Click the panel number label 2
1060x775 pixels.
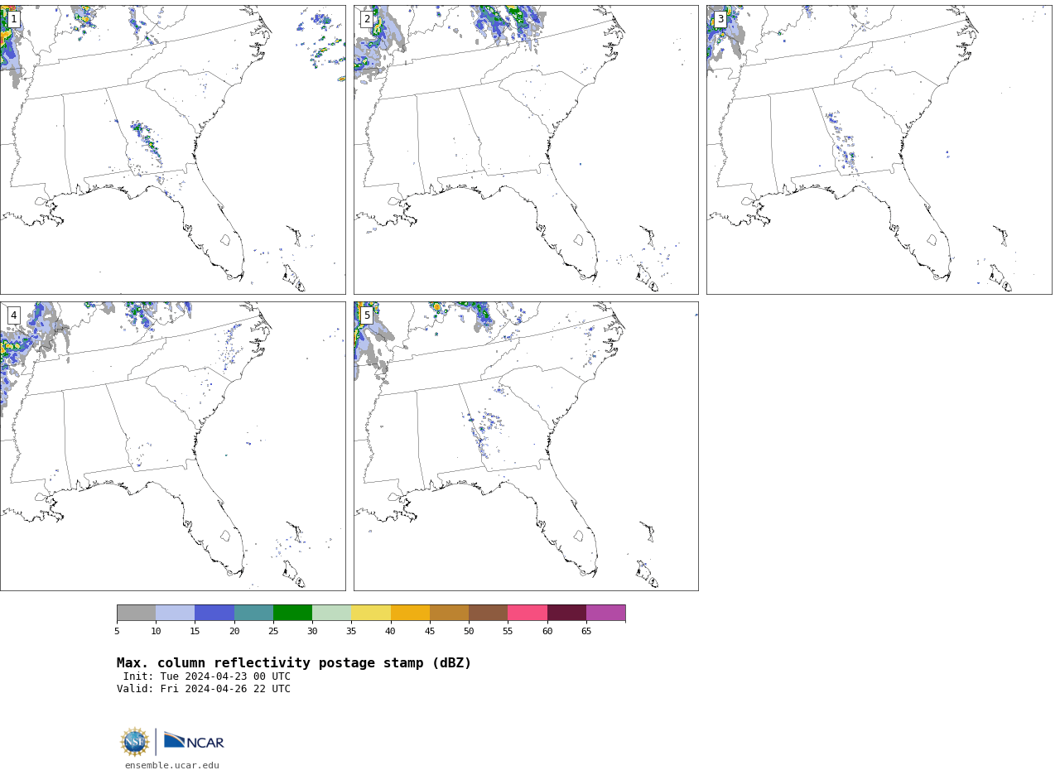click(367, 19)
